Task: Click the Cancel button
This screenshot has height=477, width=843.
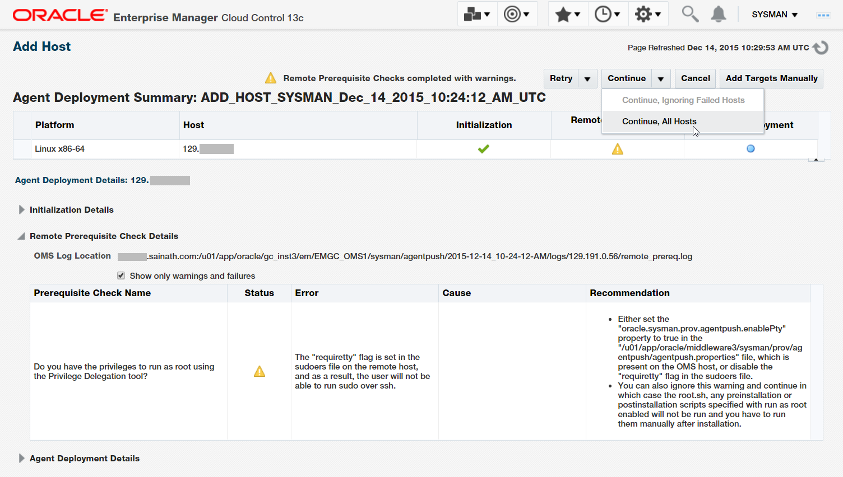Action: click(695, 78)
